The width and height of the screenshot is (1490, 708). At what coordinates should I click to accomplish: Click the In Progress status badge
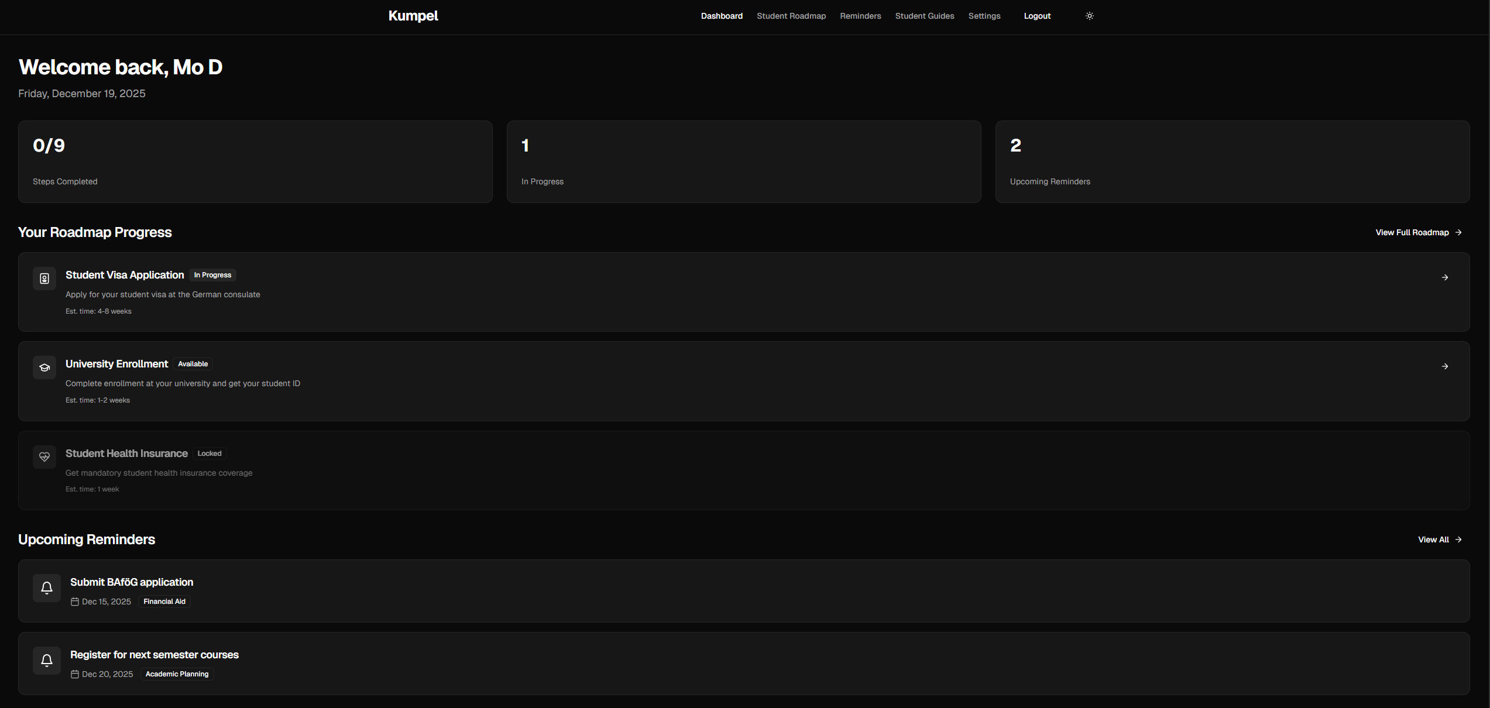pos(212,275)
